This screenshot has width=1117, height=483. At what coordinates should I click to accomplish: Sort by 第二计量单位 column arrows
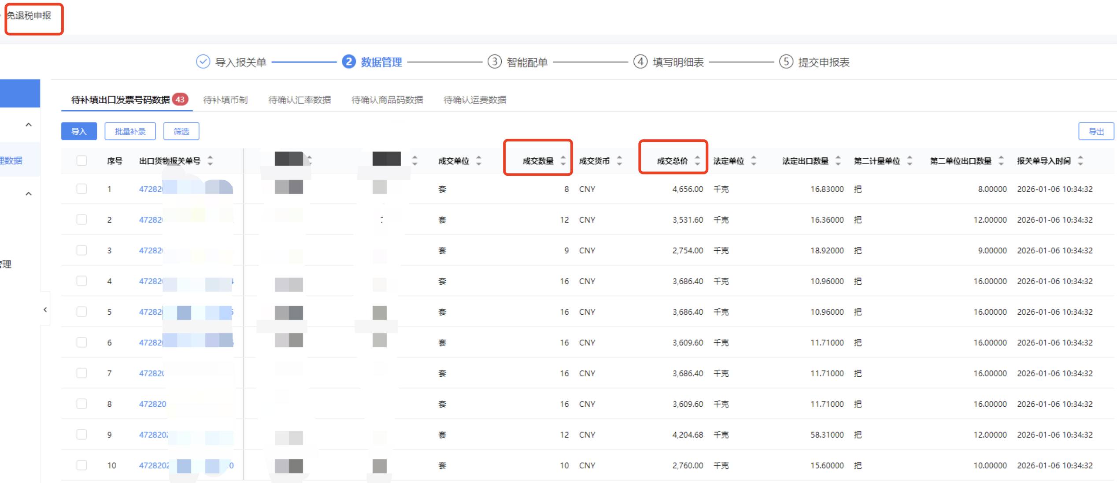[910, 161]
